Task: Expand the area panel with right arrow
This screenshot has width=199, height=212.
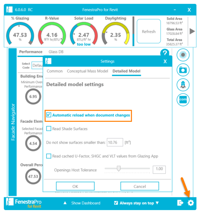Action: 192,31
